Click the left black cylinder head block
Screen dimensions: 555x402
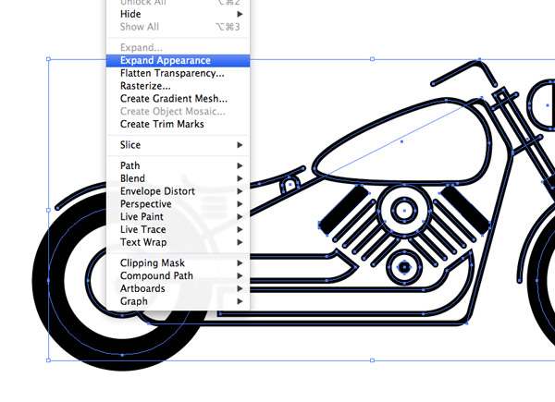344,210
